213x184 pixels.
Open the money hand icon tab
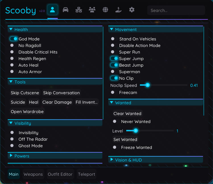coord(118,10)
